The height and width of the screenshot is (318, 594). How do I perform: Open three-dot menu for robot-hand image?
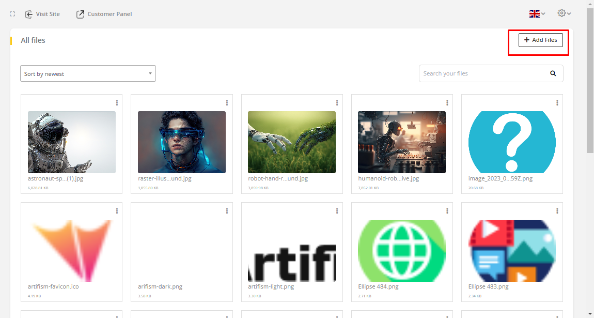(x=337, y=103)
